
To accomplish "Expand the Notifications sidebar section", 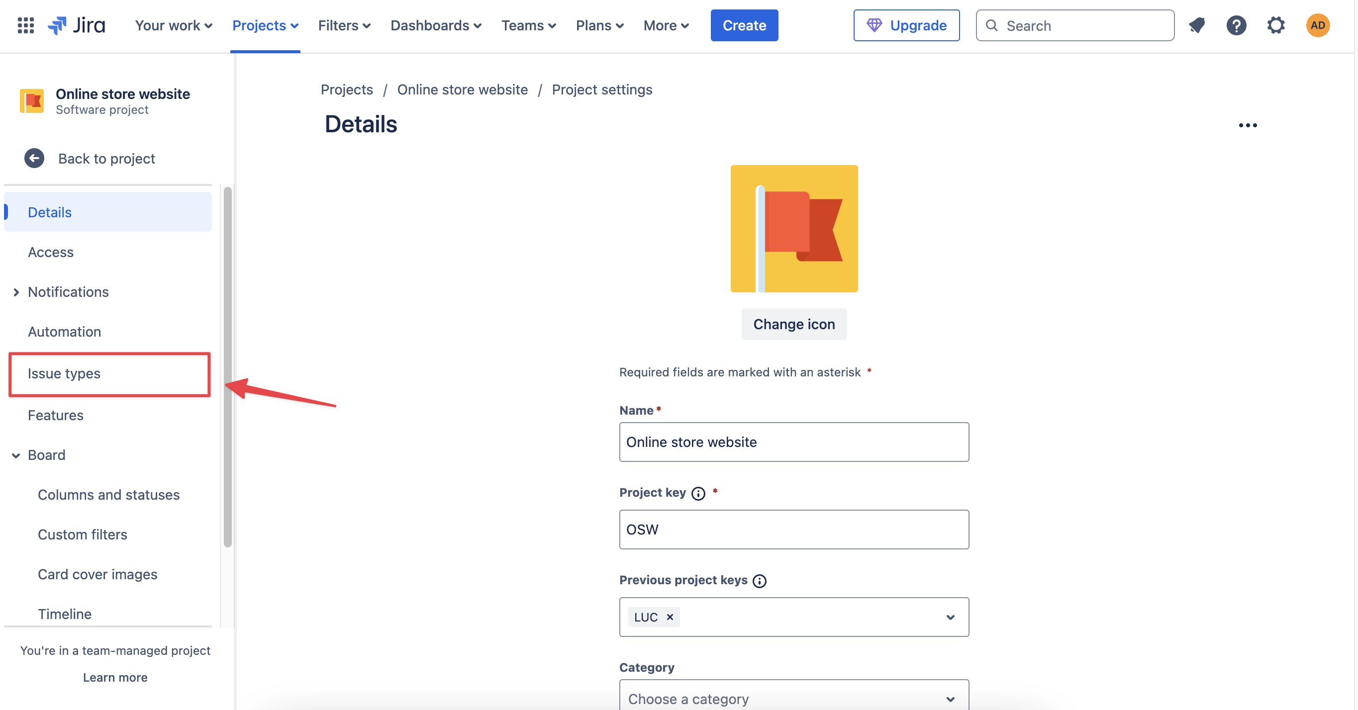I will pos(16,292).
